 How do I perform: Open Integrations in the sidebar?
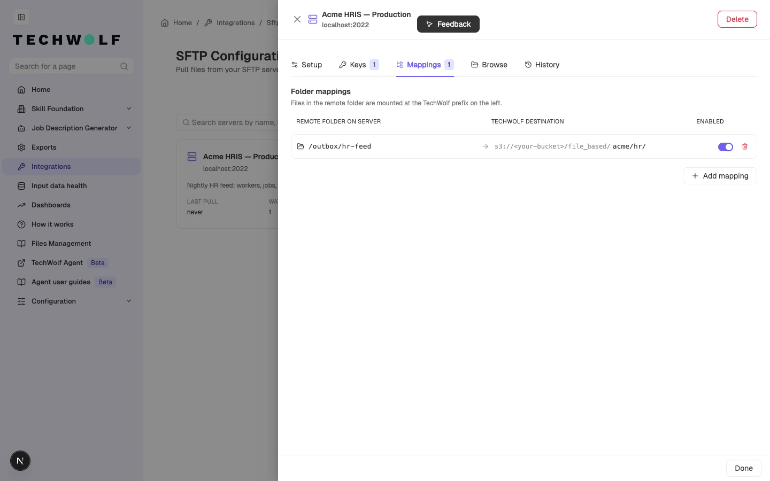[71, 167]
